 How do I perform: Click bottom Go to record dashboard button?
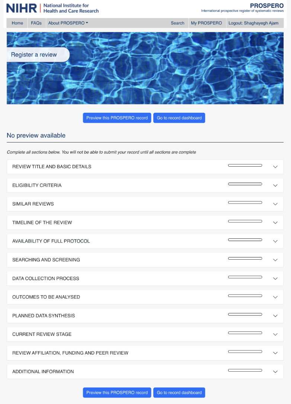click(x=179, y=392)
